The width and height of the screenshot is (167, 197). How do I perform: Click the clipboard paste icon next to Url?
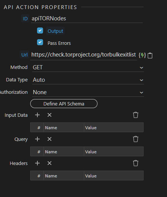[x=150, y=55]
